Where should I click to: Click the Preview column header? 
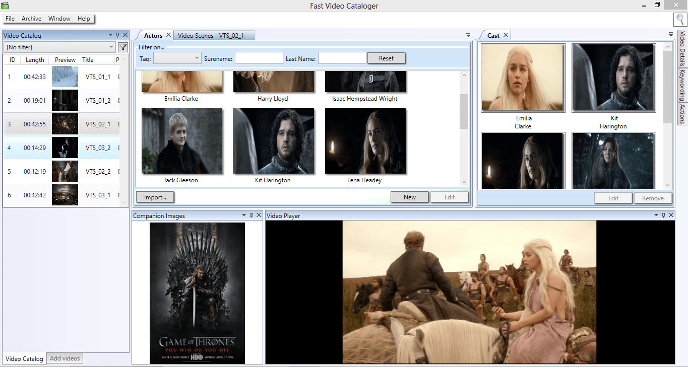[65, 60]
